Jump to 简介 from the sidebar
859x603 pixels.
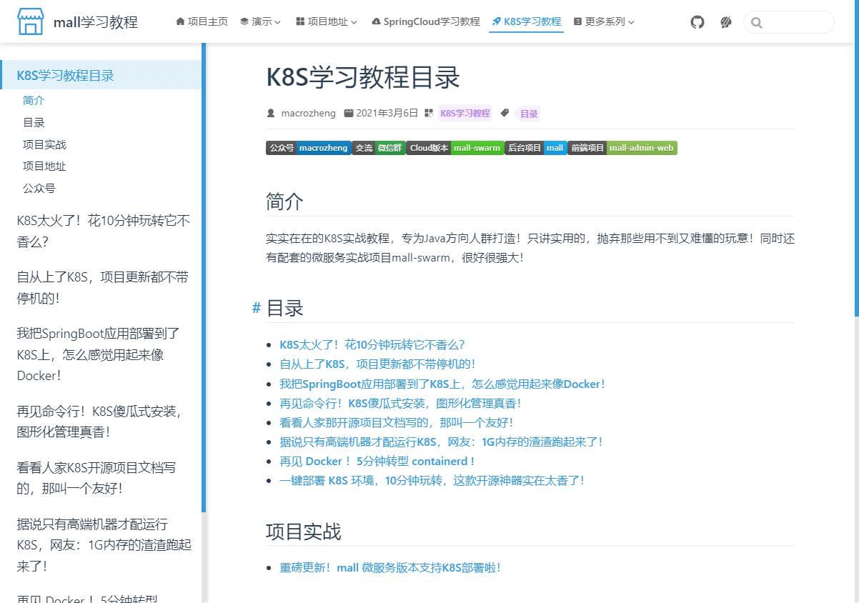[34, 101]
